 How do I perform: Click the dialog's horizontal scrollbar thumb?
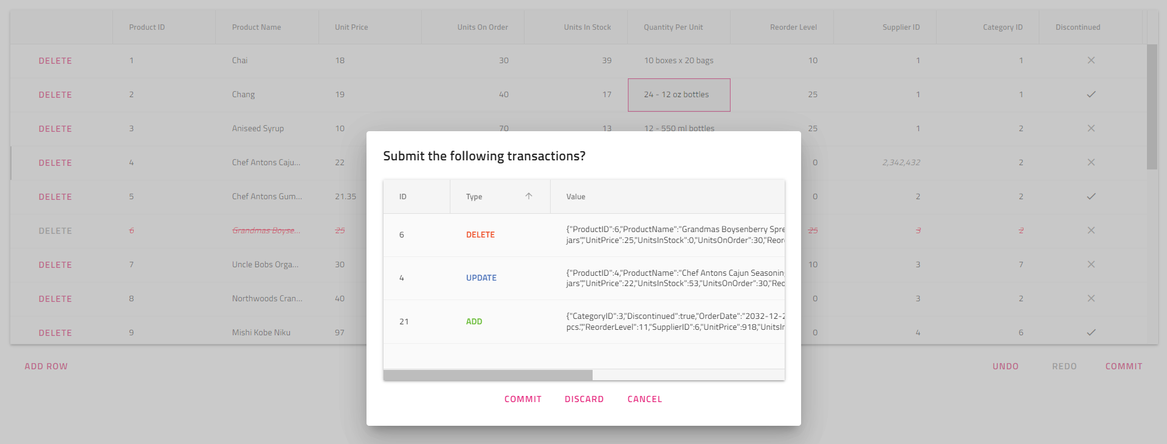487,375
